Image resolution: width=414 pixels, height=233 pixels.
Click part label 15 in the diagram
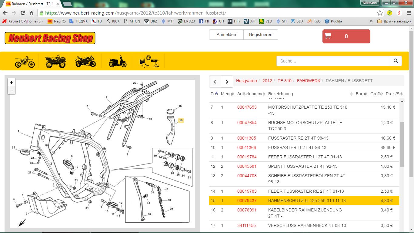(x=181, y=120)
